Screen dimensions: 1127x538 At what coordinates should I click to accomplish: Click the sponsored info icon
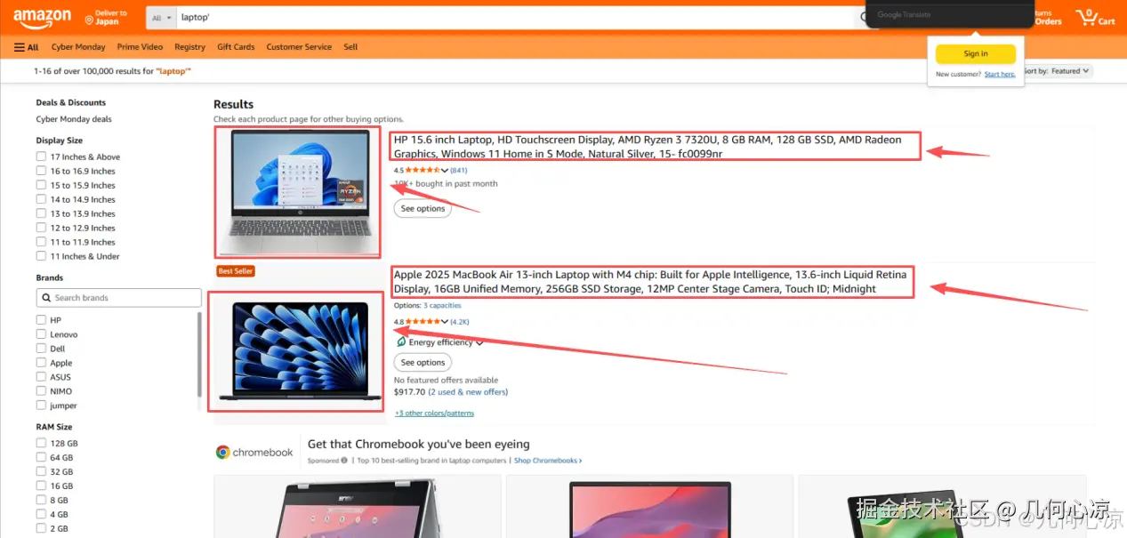pyautogui.click(x=344, y=461)
